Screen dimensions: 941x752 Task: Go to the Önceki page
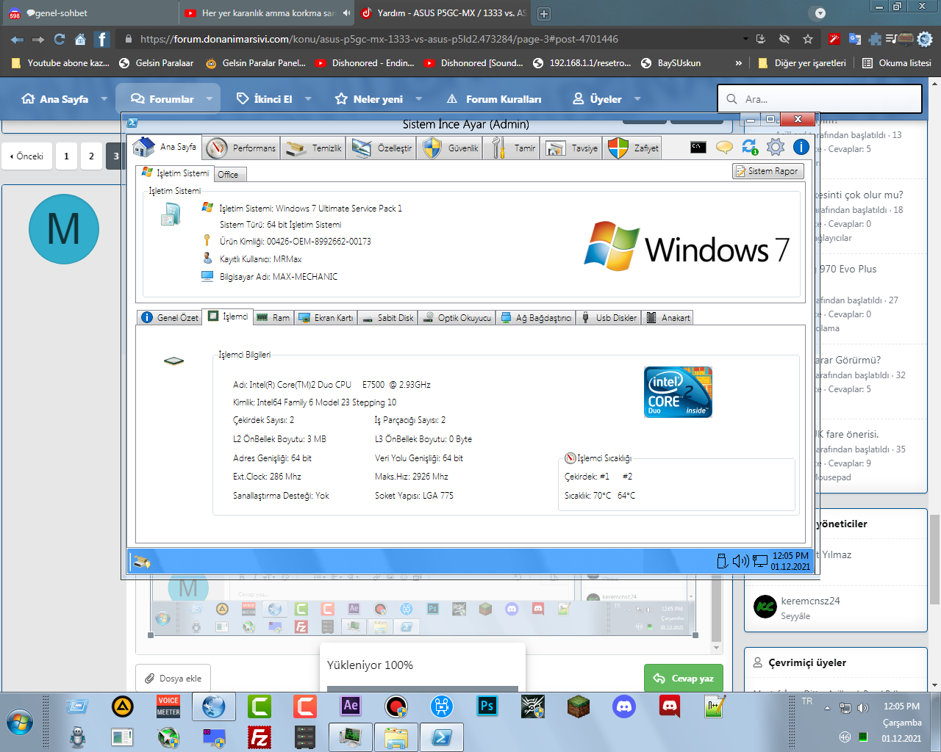[27, 156]
